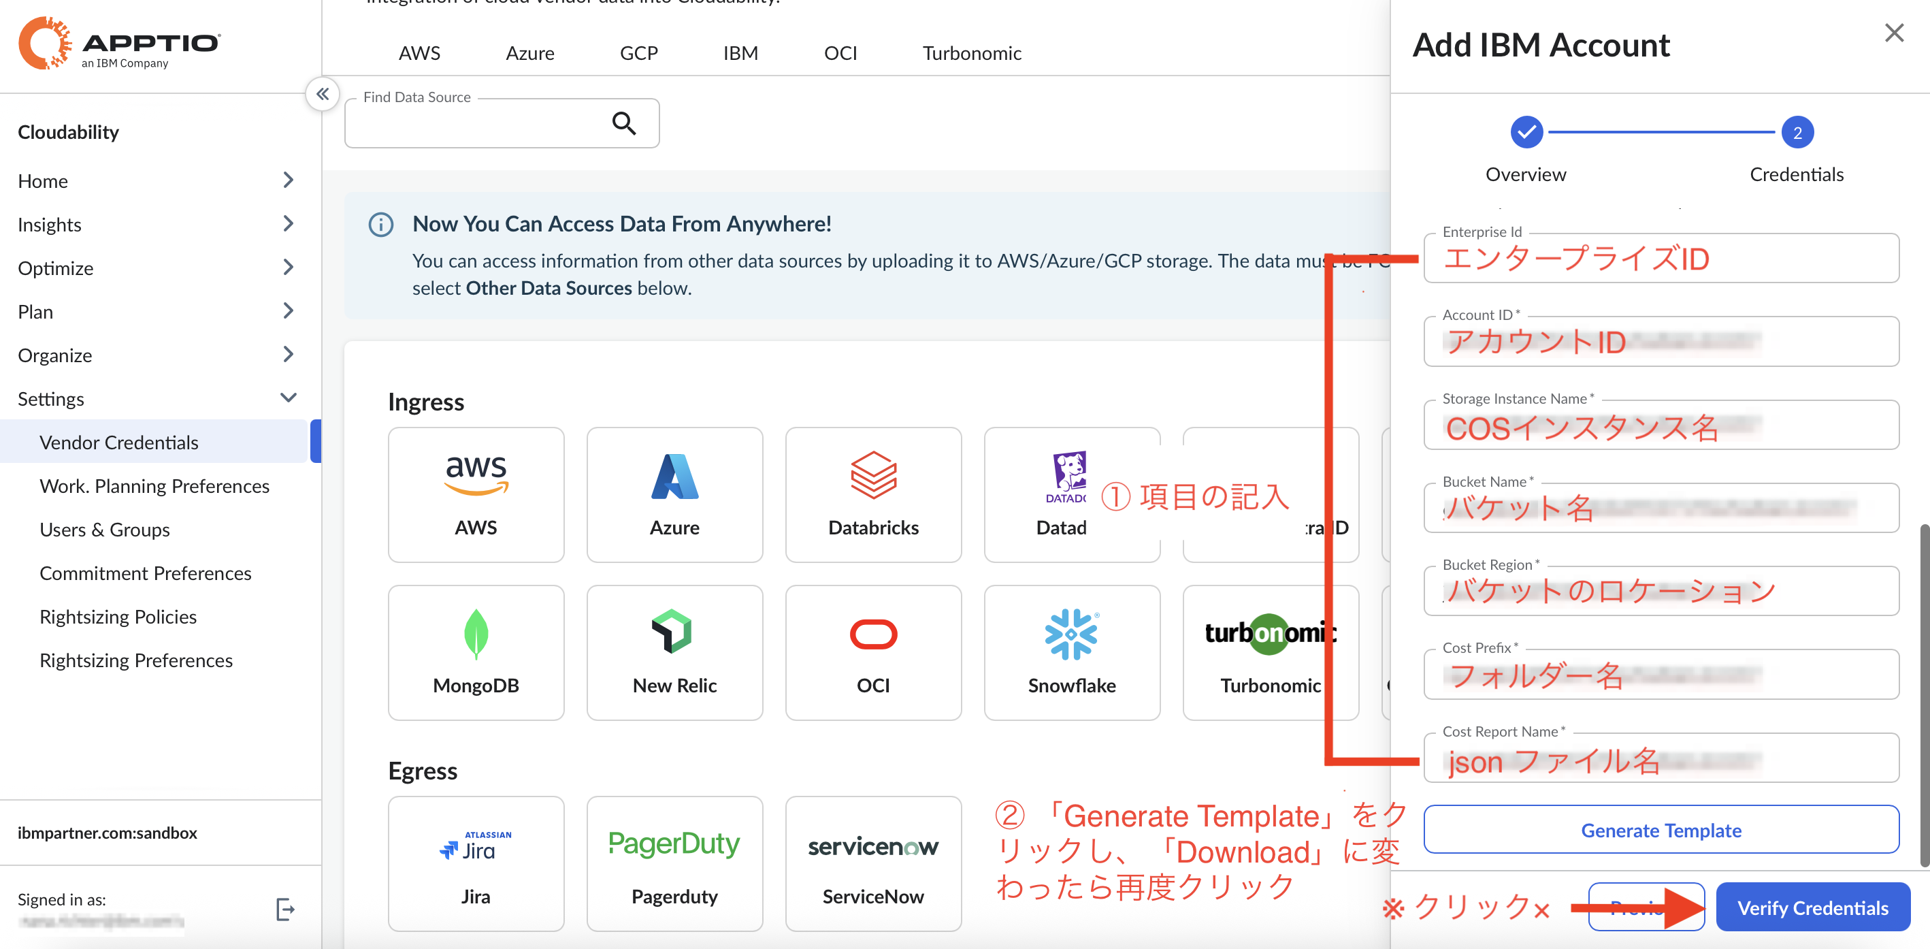The height and width of the screenshot is (949, 1930).
Task: Select the PagerDuty egress icon
Action: click(x=674, y=863)
